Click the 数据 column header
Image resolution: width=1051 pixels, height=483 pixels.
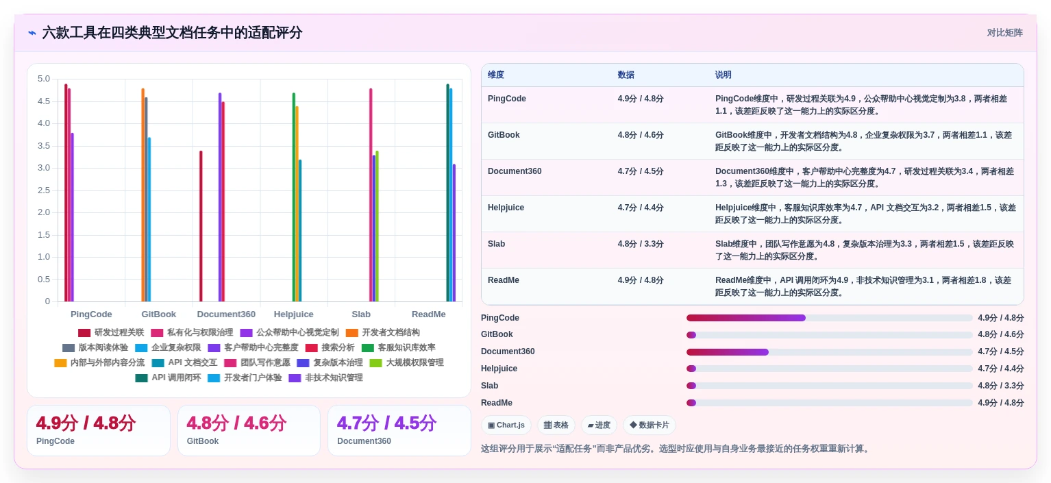coord(626,75)
